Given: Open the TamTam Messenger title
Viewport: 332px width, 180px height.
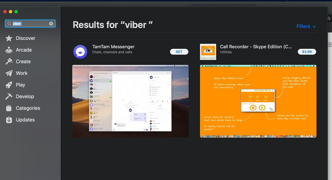Looking at the screenshot, I should [113, 47].
